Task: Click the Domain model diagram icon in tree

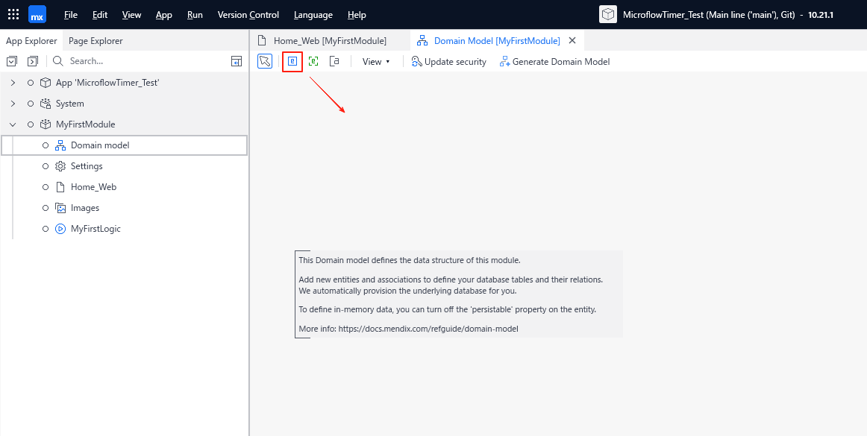Action: (60, 145)
